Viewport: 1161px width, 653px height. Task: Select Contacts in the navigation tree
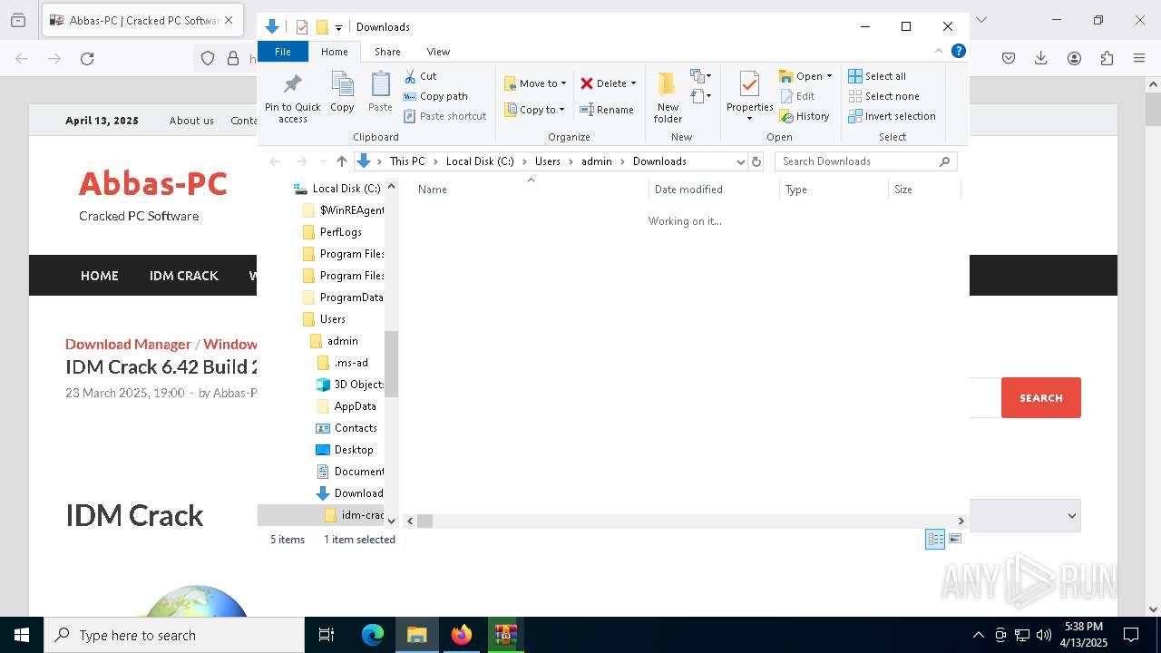[356, 428]
